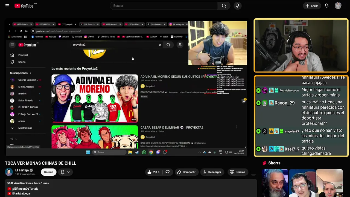In the video, expand the Tú section

tap(14, 139)
